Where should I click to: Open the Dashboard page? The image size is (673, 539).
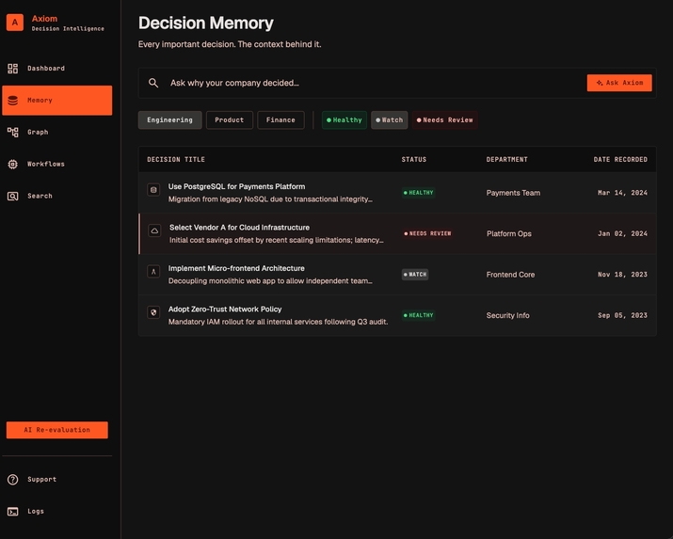point(57,69)
